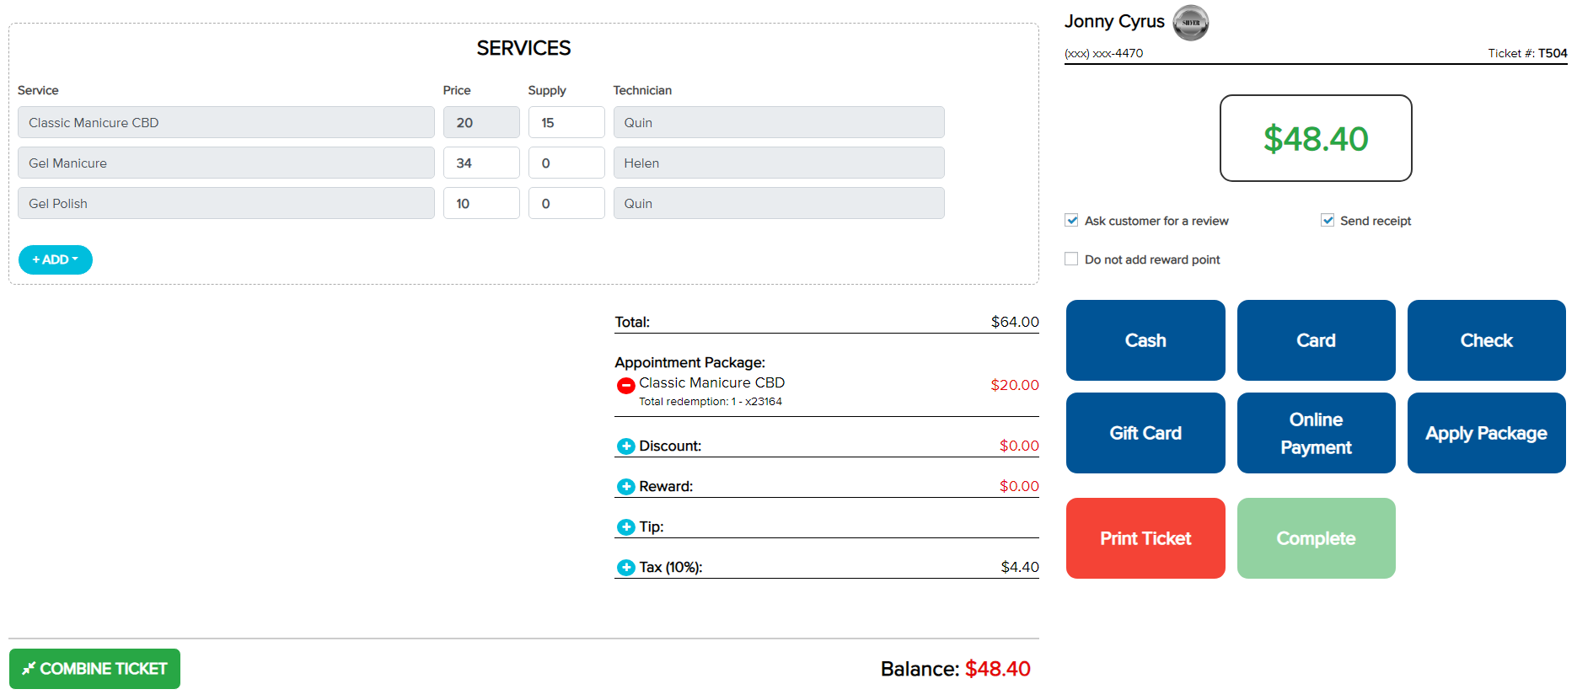Pay using Gift Card

1145,433
